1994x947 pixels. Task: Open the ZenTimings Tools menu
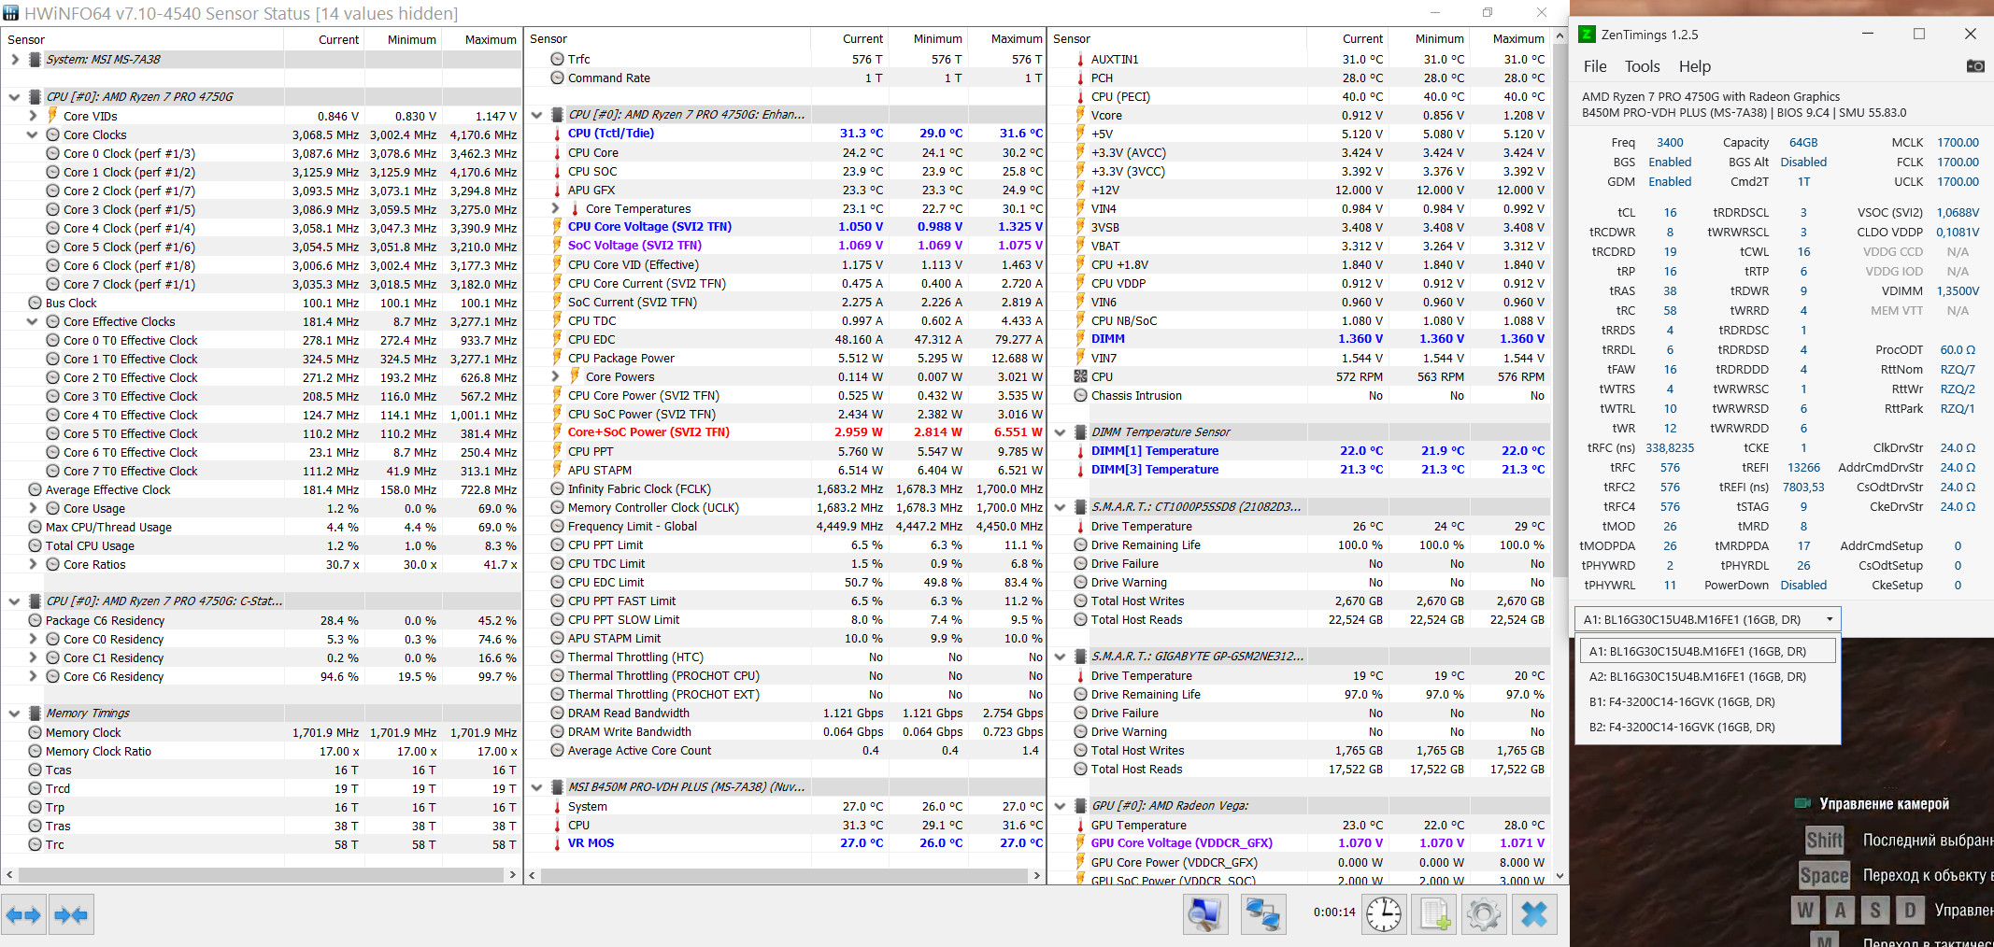point(1642,66)
